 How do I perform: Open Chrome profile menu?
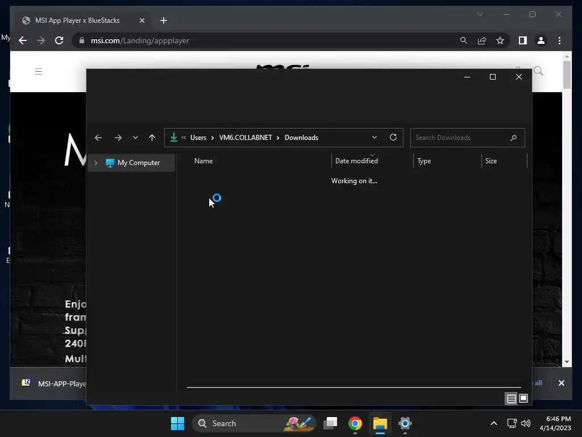[541, 40]
